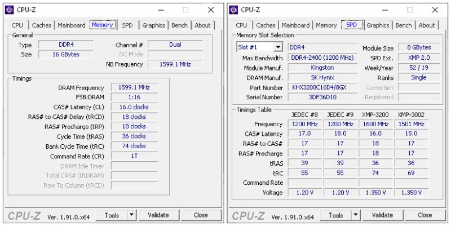Click Command Rate value 1T

click(134, 156)
